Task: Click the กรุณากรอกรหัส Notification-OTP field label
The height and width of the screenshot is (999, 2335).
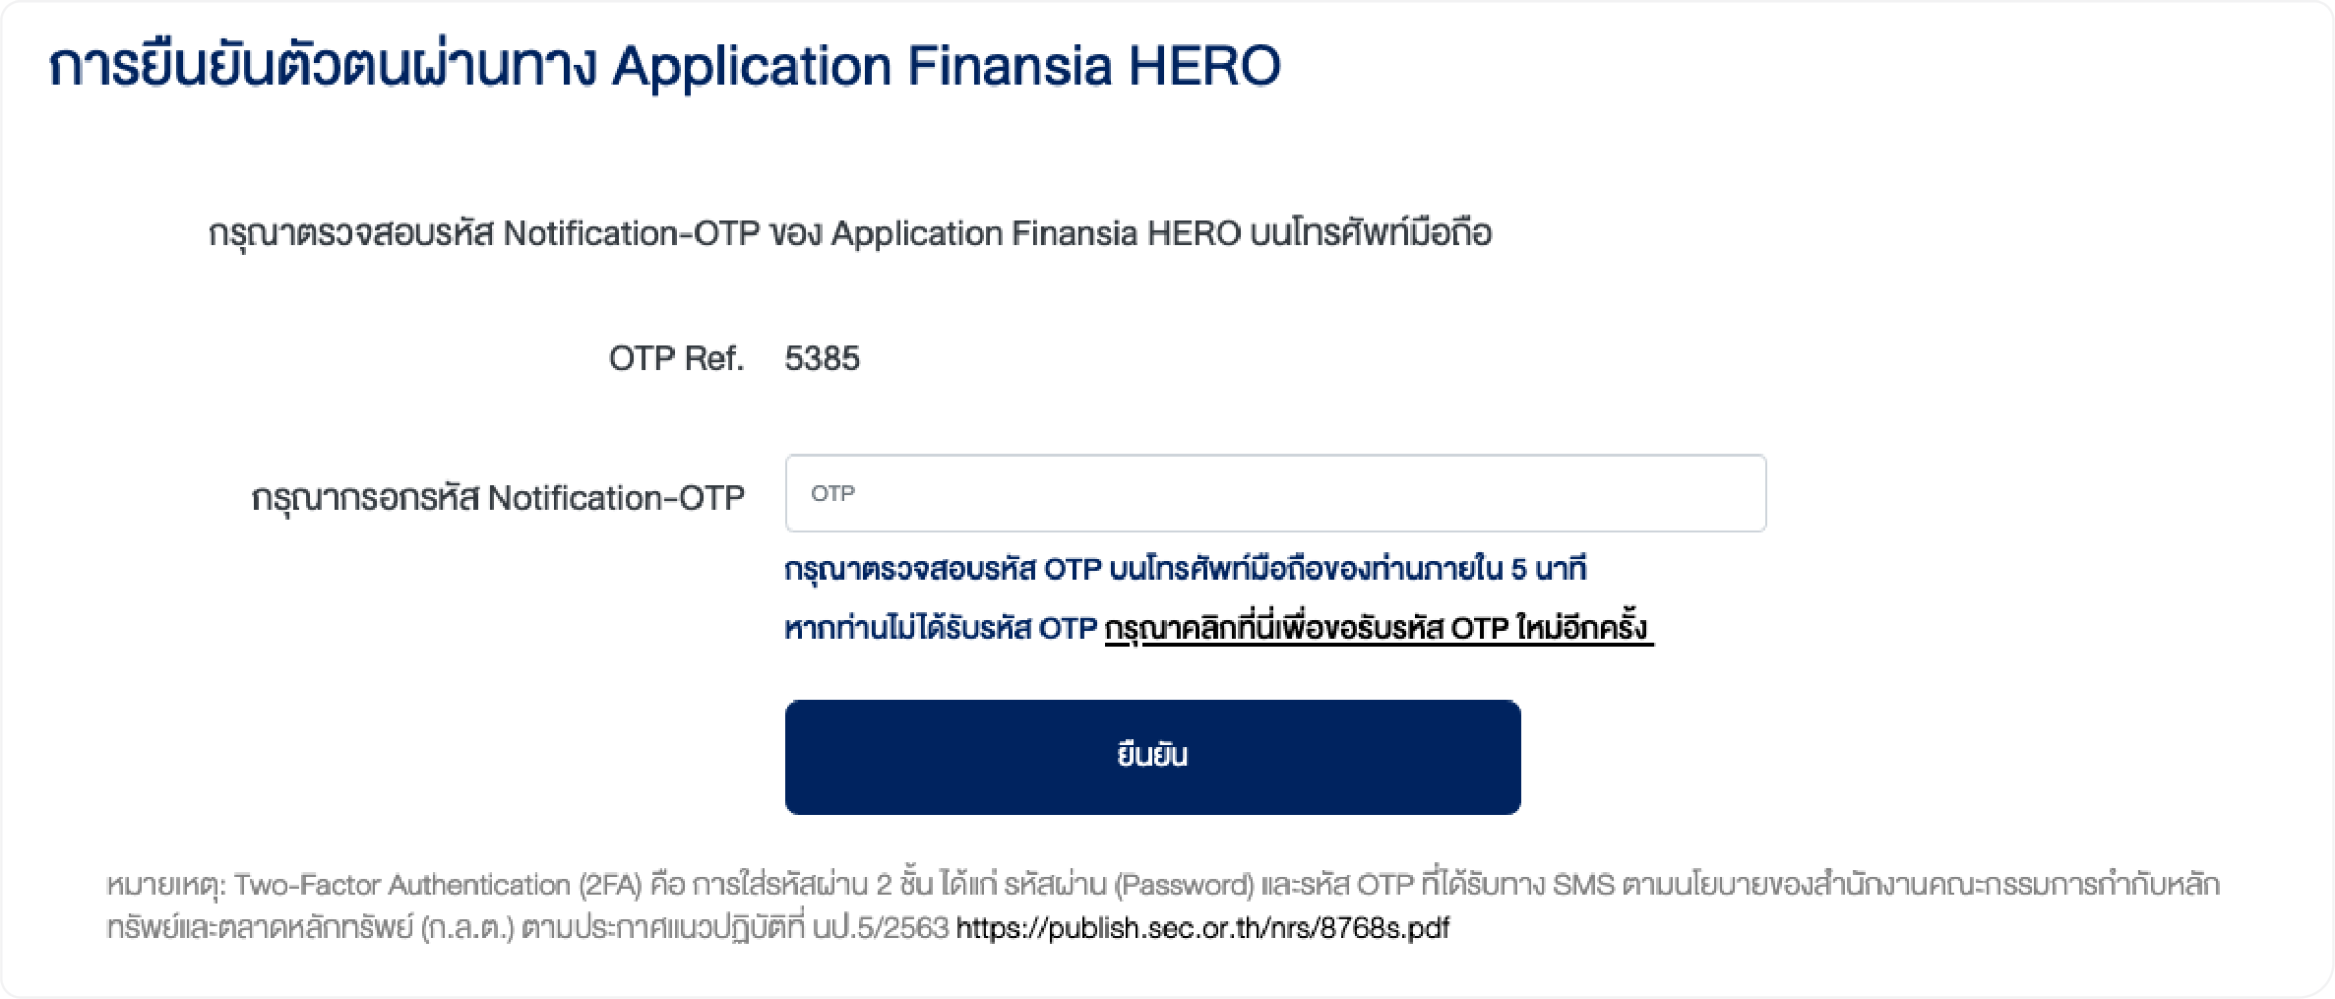Action: click(498, 498)
